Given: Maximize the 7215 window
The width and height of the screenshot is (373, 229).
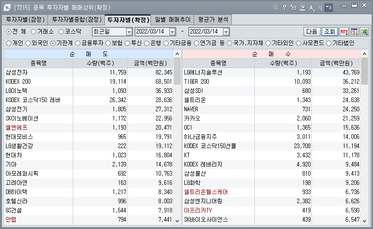Looking at the screenshot, I should click(x=355, y=5).
